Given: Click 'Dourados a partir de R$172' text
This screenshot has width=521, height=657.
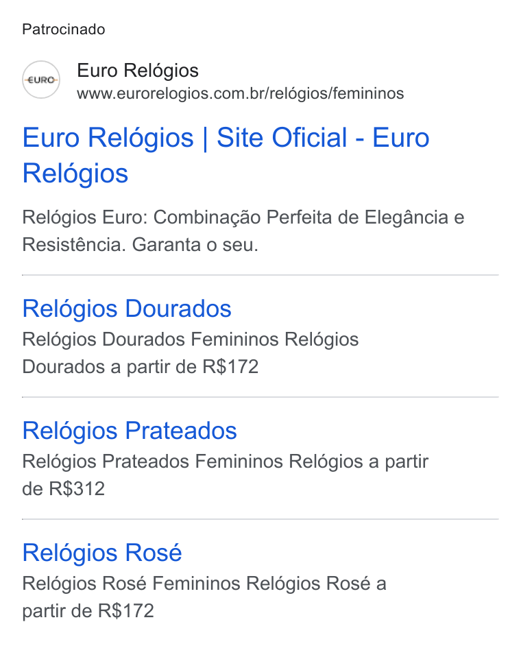Looking at the screenshot, I should (x=141, y=367).
